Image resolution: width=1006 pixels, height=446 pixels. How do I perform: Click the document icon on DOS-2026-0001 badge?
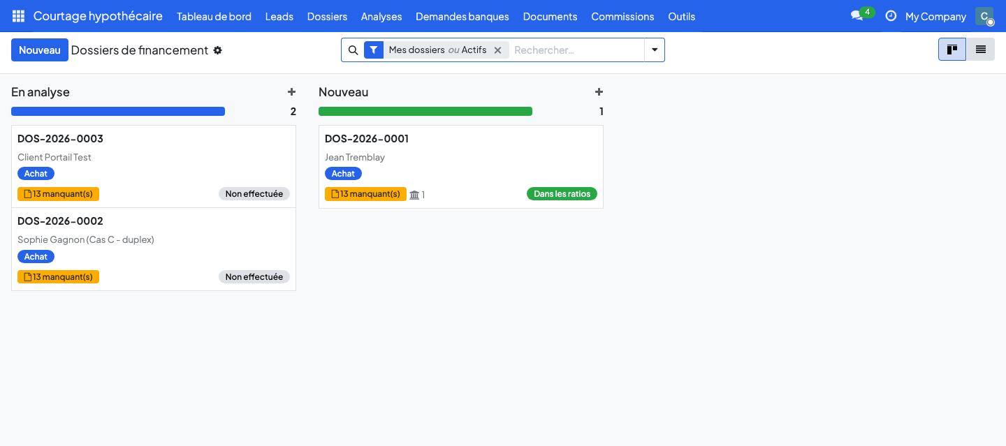pos(335,194)
